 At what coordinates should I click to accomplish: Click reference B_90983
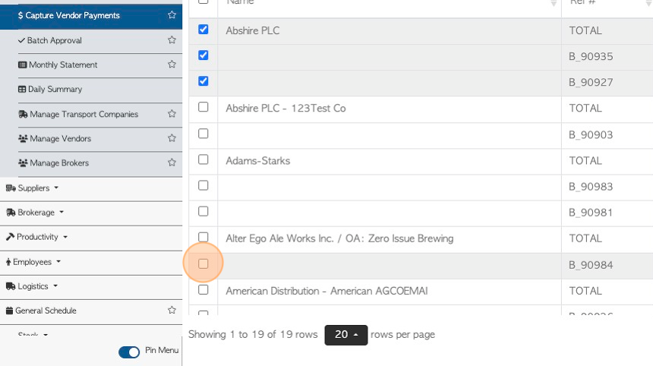coord(591,187)
